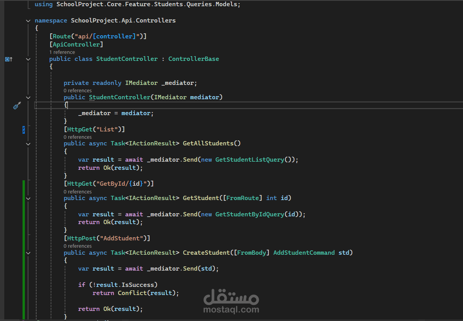Click the mediator constructor parameter name
463x321 pixels.
(x=205, y=97)
